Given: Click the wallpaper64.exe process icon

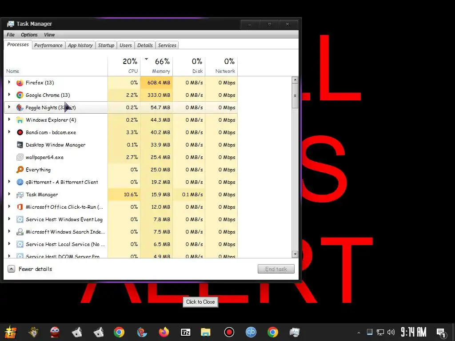Looking at the screenshot, I should (20, 158).
